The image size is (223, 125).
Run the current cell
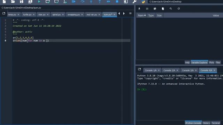coord(48,1)
